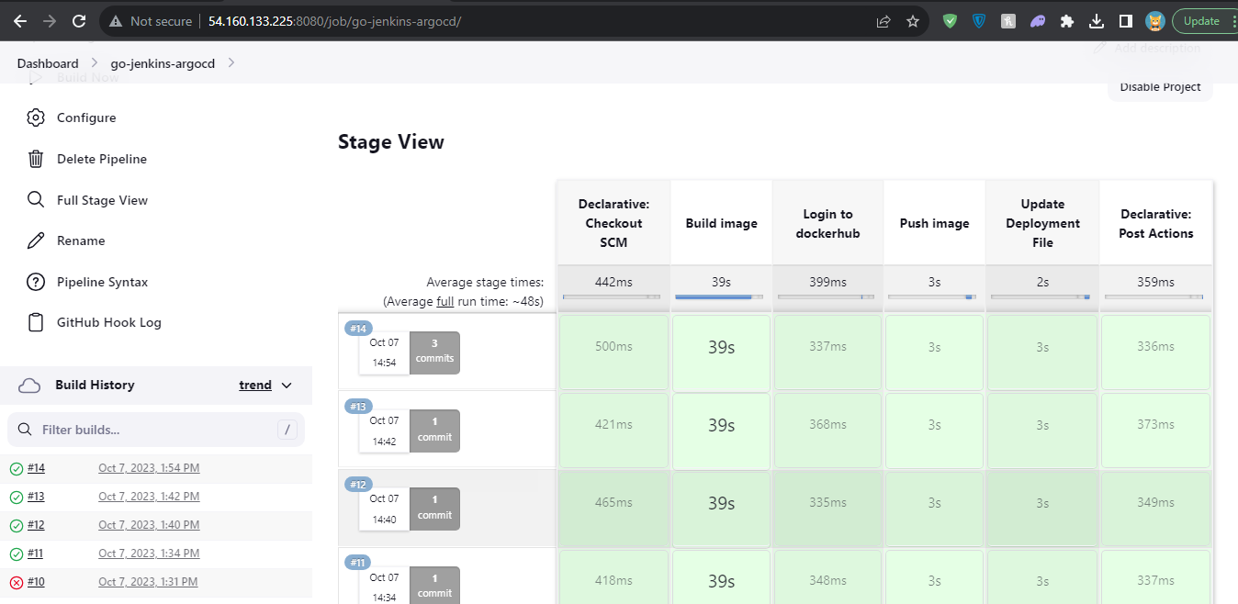Screen dimensions: 1238x604
Task: Click the Dashboard breadcrumb link
Action: [x=48, y=63]
